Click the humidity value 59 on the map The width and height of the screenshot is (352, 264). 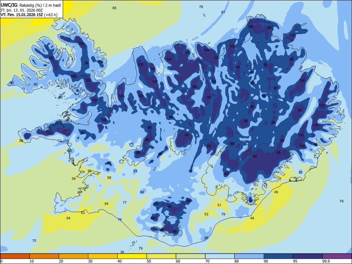(x=74, y=179)
